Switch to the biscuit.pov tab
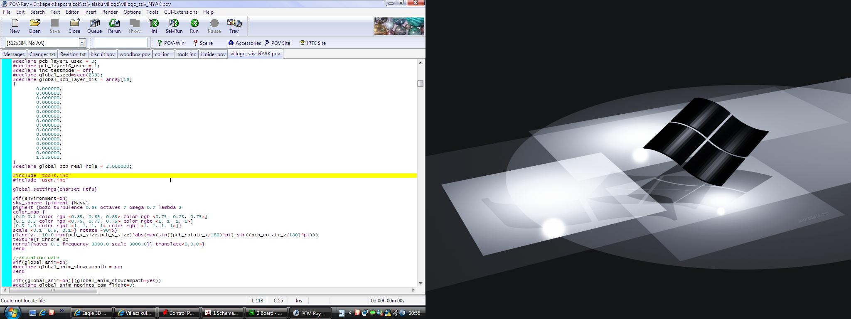The image size is (851, 319). [103, 54]
